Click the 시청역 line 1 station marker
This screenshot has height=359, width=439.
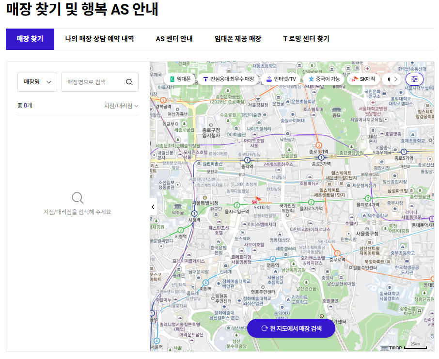point(194,214)
